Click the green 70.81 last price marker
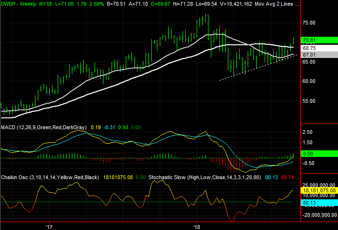The height and width of the screenshot is (230, 338). [320, 41]
